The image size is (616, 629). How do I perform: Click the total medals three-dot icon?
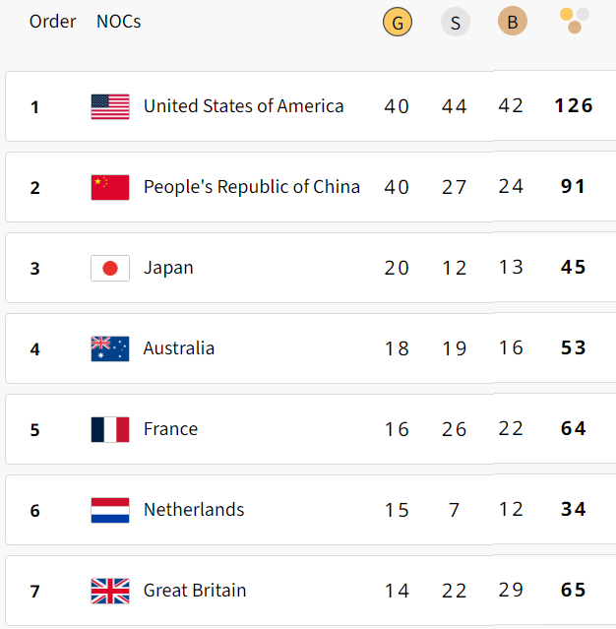coord(574,21)
